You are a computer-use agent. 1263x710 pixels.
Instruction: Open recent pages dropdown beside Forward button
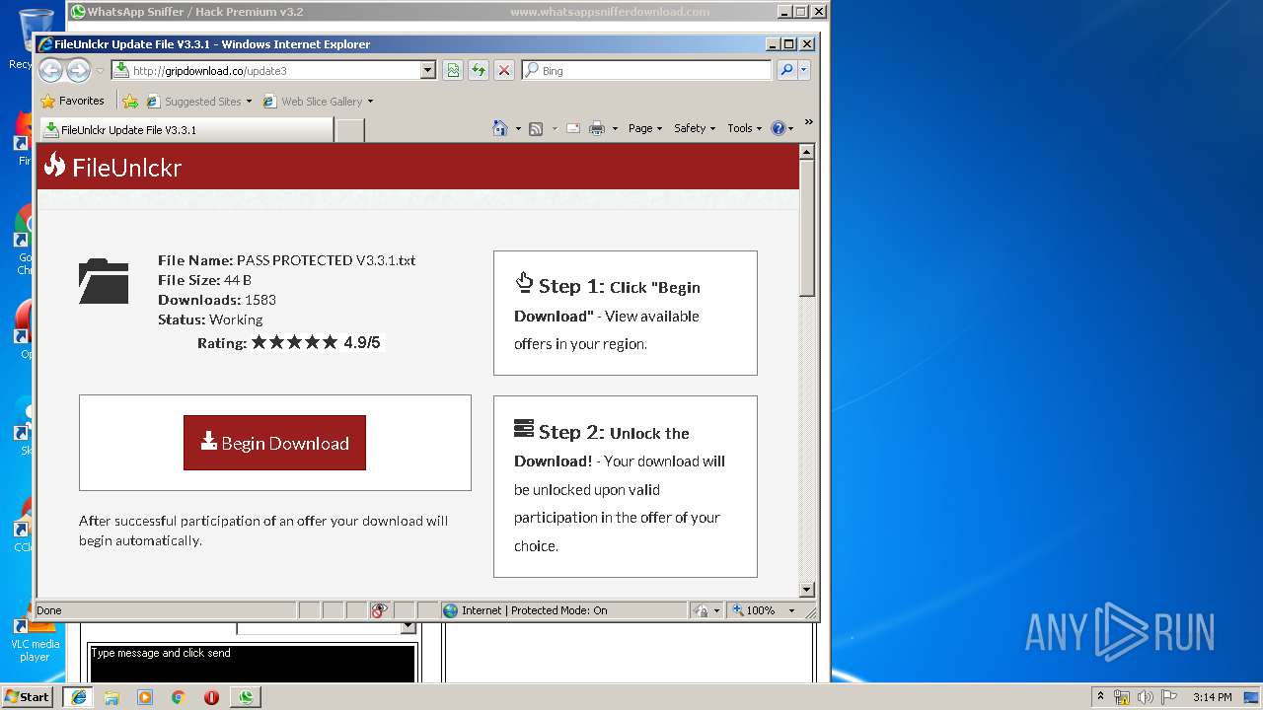coord(100,71)
